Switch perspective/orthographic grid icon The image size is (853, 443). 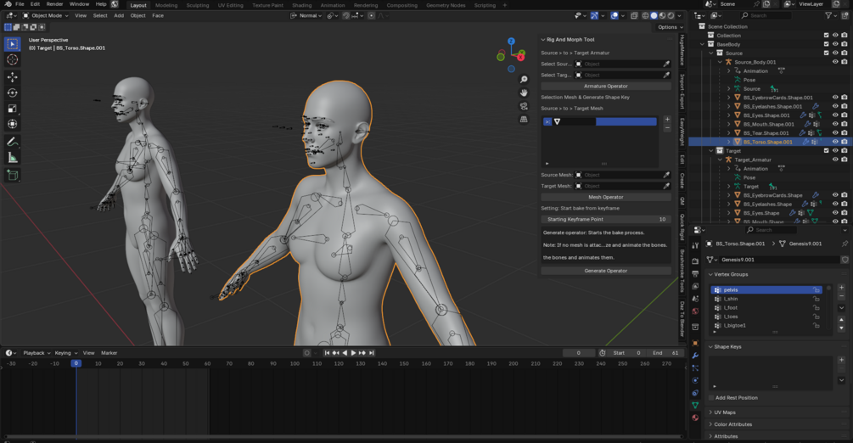tap(524, 119)
